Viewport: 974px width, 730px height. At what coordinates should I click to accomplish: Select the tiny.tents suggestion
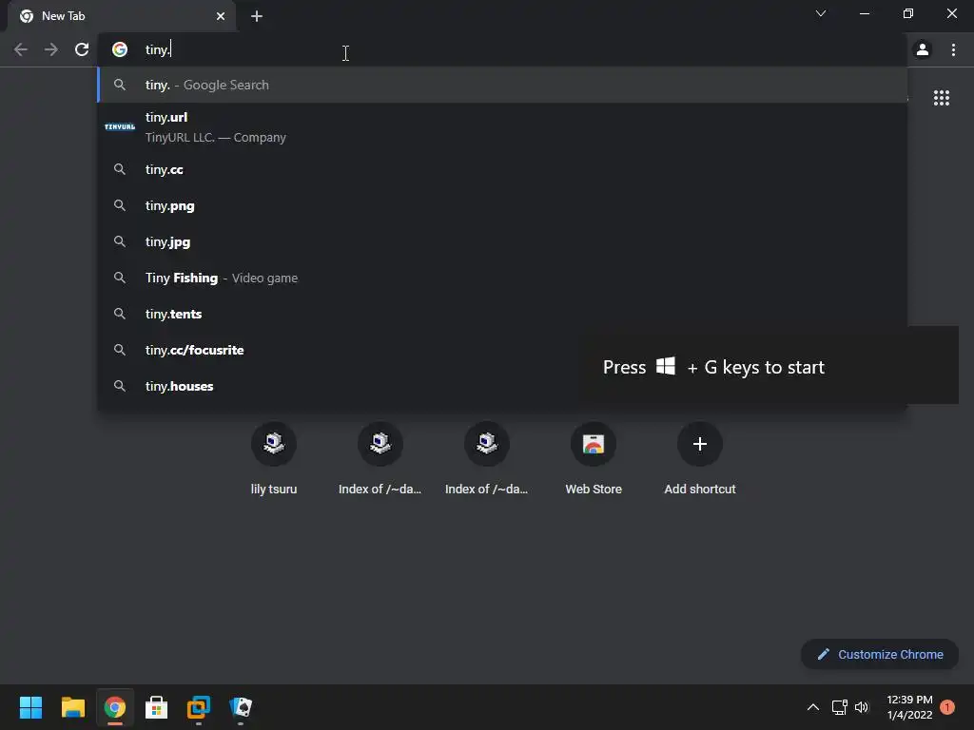pyautogui.click(x=502, y=314)
